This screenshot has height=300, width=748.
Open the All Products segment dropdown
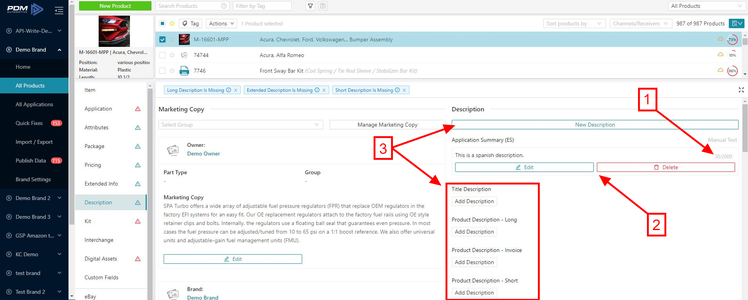[707, 6]
